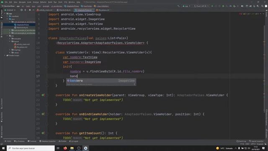Collapse the layout folder

pyautogui.click(x=10, y=42)
